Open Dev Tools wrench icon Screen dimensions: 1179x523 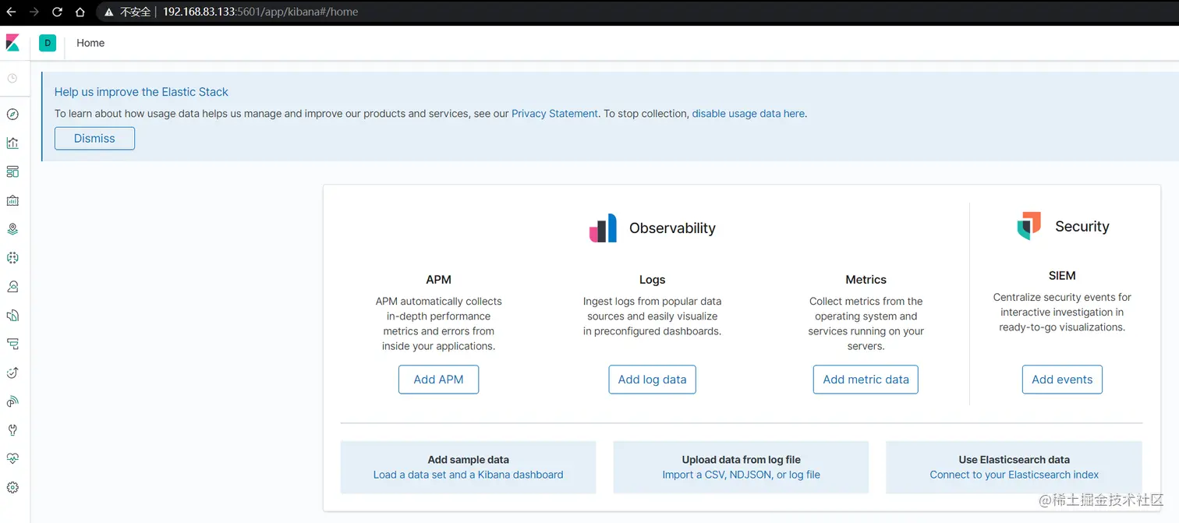12,430
